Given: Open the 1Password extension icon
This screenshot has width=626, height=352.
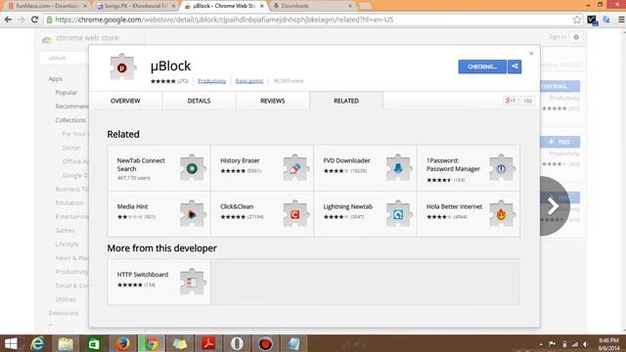Looking at the screenshot, I should 502,167.
